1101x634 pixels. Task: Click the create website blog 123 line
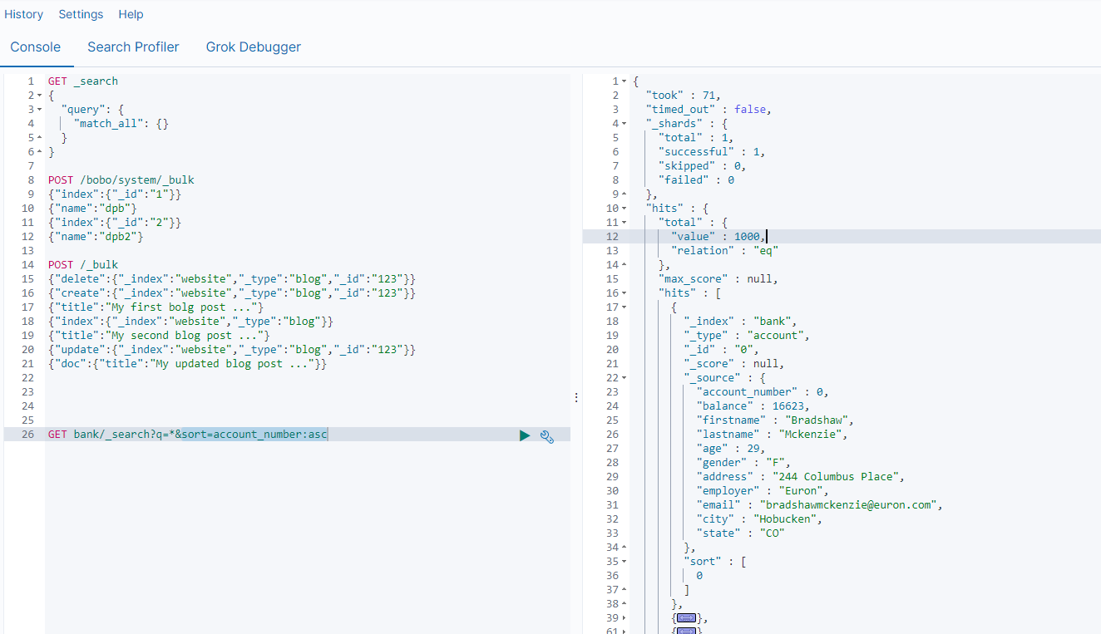(232, 293)
